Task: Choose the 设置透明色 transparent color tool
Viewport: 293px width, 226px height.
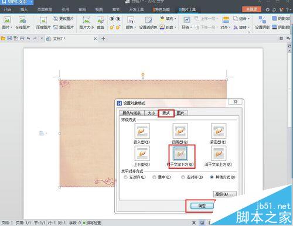Action: pos(148,23)
